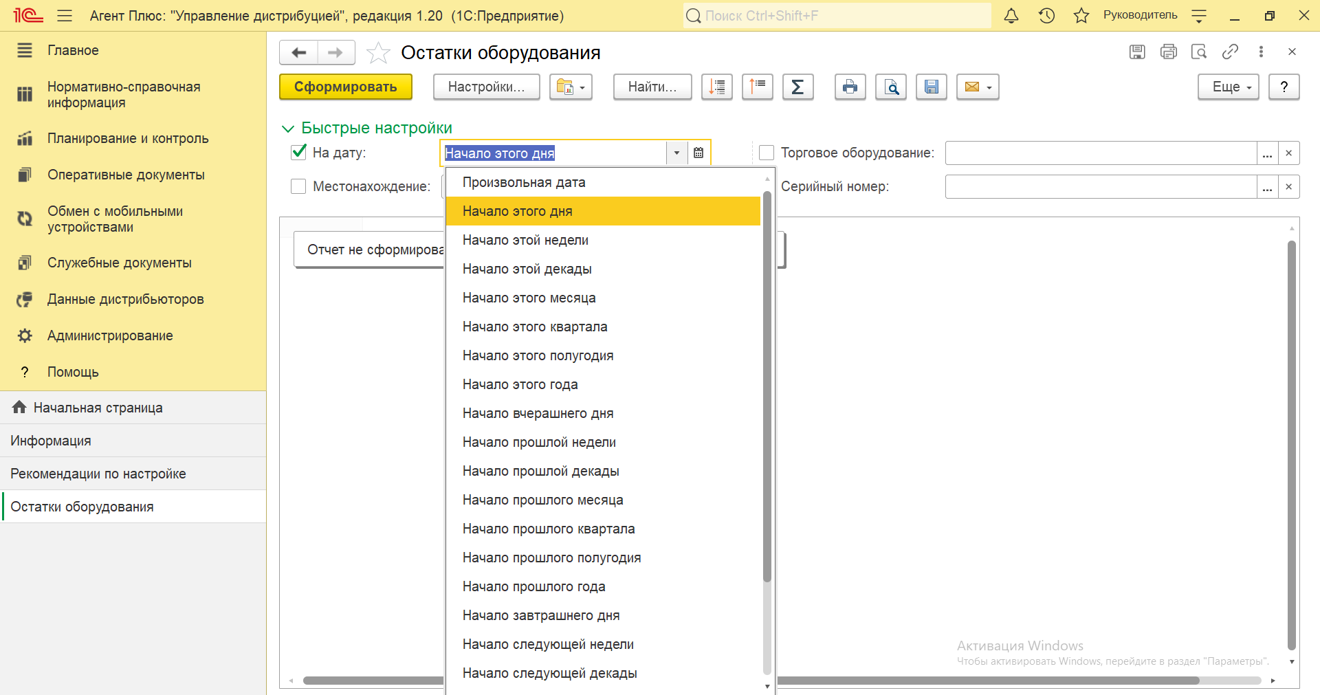Enable the Торговое оборудование checkbox
This screenshot has width=1320, height=695.
[767, 153]
